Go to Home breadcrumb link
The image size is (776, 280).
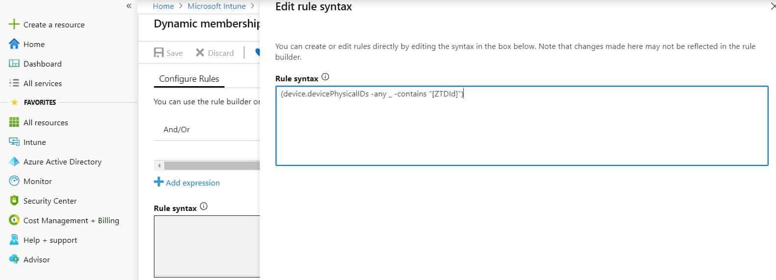[x=163, y=6]
